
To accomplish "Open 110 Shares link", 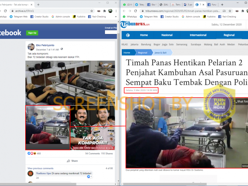I will pos(107,153).
